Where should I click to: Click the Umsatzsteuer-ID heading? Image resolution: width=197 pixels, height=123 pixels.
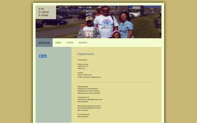click(x=83, y=97)
